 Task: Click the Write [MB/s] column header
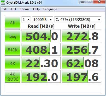82,26
